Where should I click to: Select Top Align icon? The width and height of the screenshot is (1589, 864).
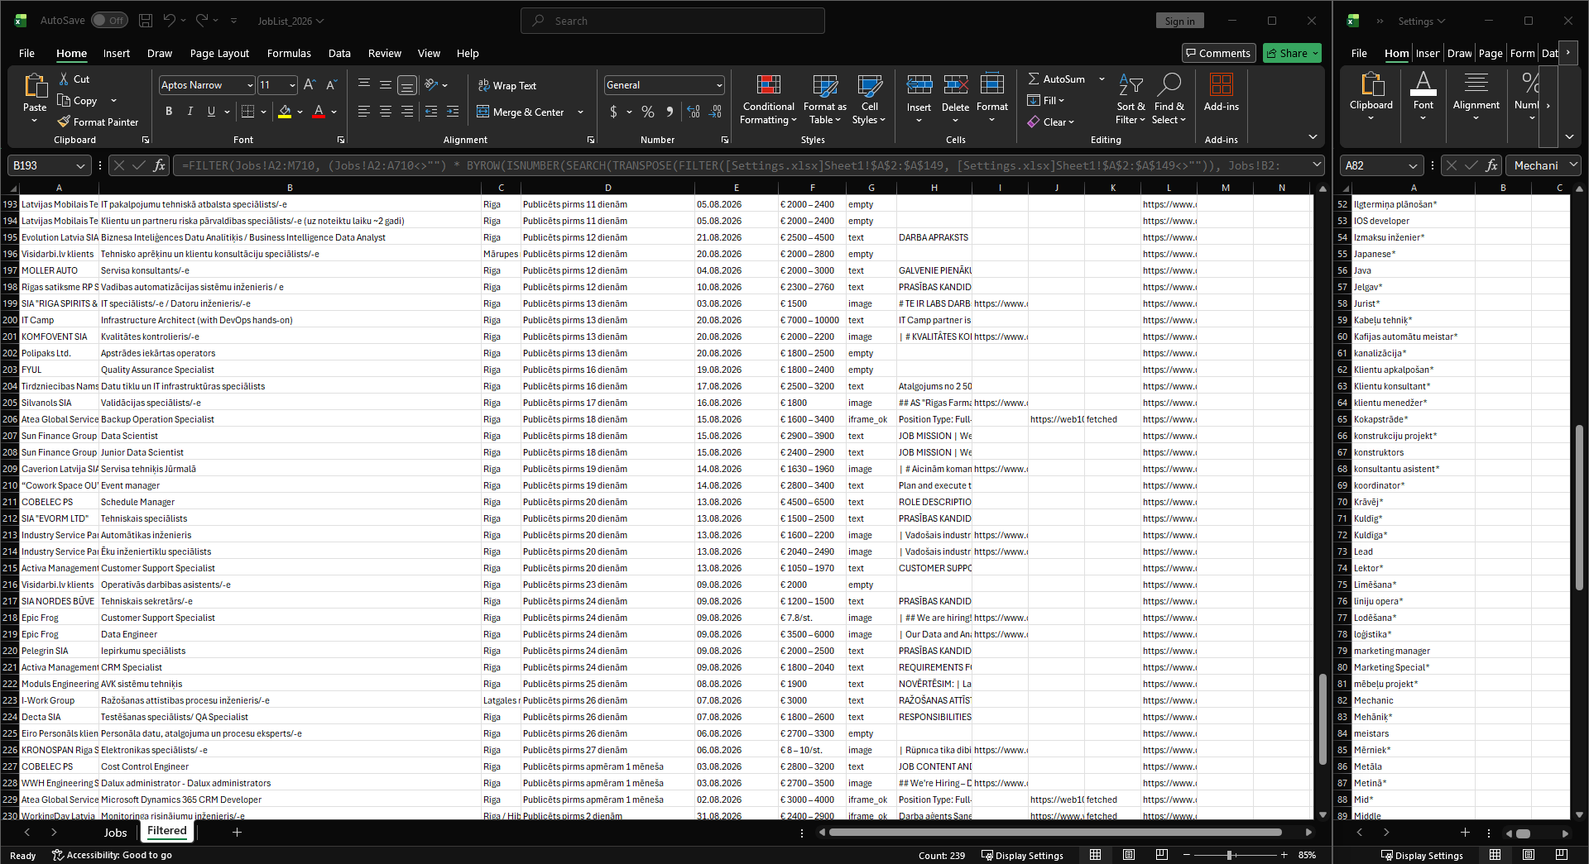(x=363, y=84)
